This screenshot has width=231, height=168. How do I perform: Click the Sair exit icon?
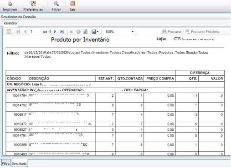[72, 4]
